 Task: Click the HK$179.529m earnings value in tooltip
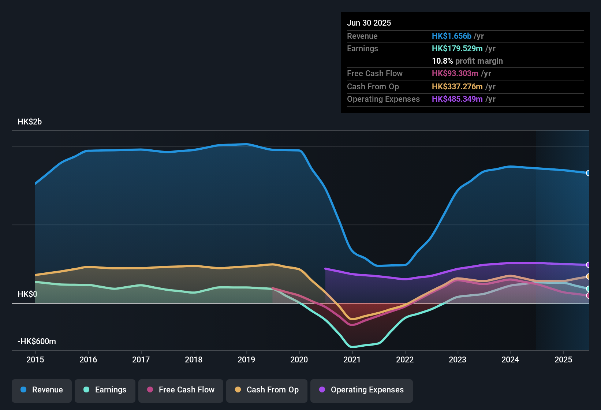457,48
